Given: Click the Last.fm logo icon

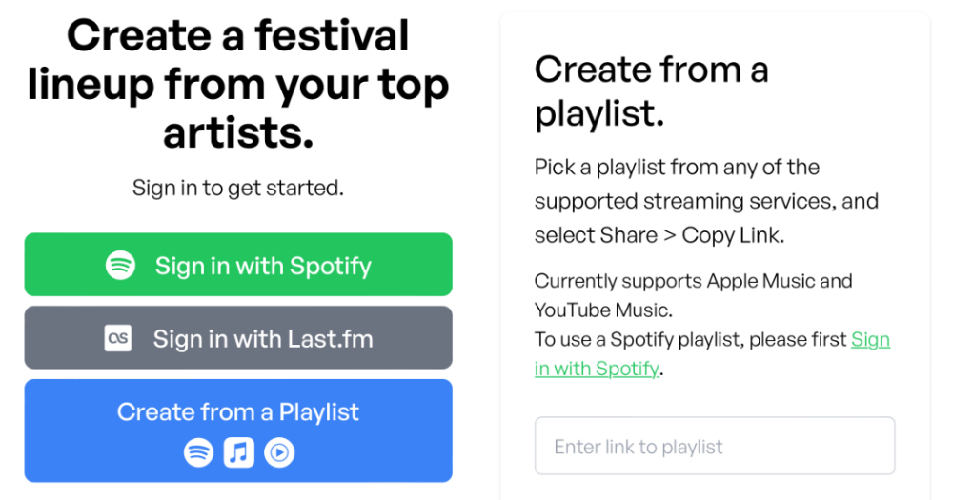Looking at the screenshot, I should pos(117,338).
